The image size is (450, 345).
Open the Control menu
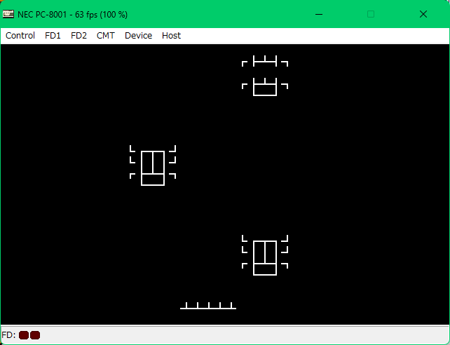coord(20,36)
